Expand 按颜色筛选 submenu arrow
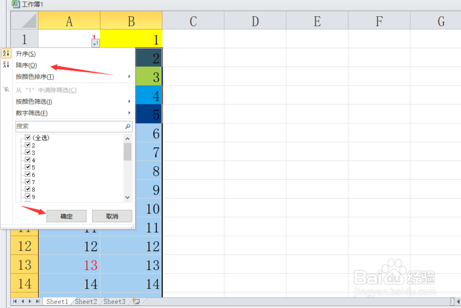The width and height of the screenshot is (461, 308). pyautogui.click(x=129, y=101)
